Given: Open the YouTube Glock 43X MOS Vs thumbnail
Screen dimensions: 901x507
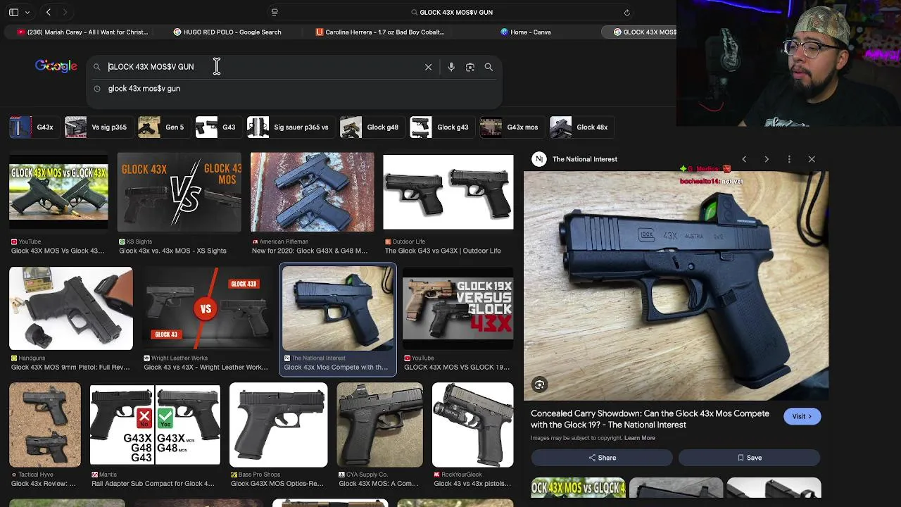Looking at the screenshot, I should point(58,192).
